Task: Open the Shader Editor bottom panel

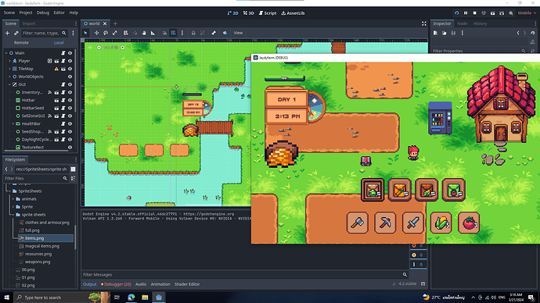Action: click(187, 284)
